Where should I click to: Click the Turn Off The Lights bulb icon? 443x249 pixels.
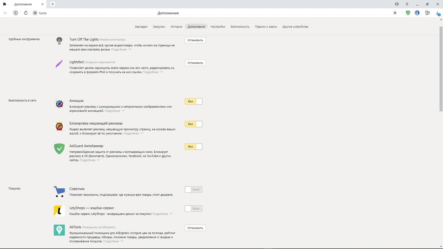coord(59,41)
